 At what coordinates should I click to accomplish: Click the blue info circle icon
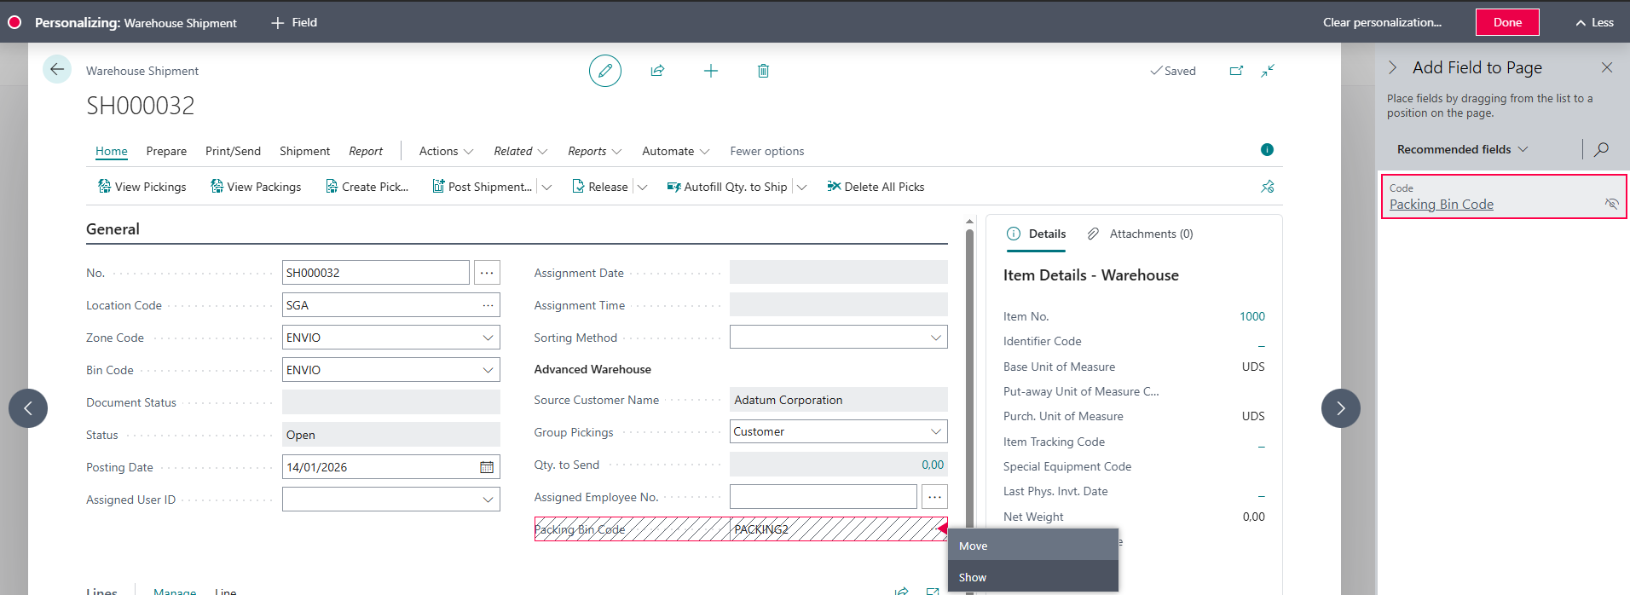(x=1267, y=150)
